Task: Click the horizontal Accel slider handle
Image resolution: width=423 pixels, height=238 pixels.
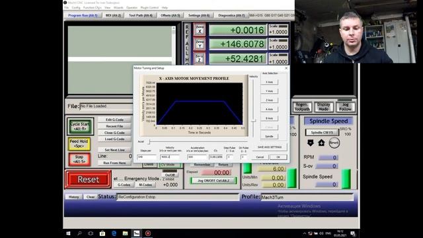Action: (149, 141)
